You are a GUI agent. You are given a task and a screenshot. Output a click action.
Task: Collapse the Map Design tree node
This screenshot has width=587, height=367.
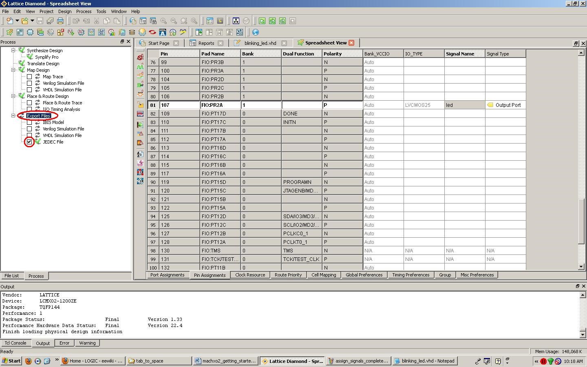coord(13,70)
